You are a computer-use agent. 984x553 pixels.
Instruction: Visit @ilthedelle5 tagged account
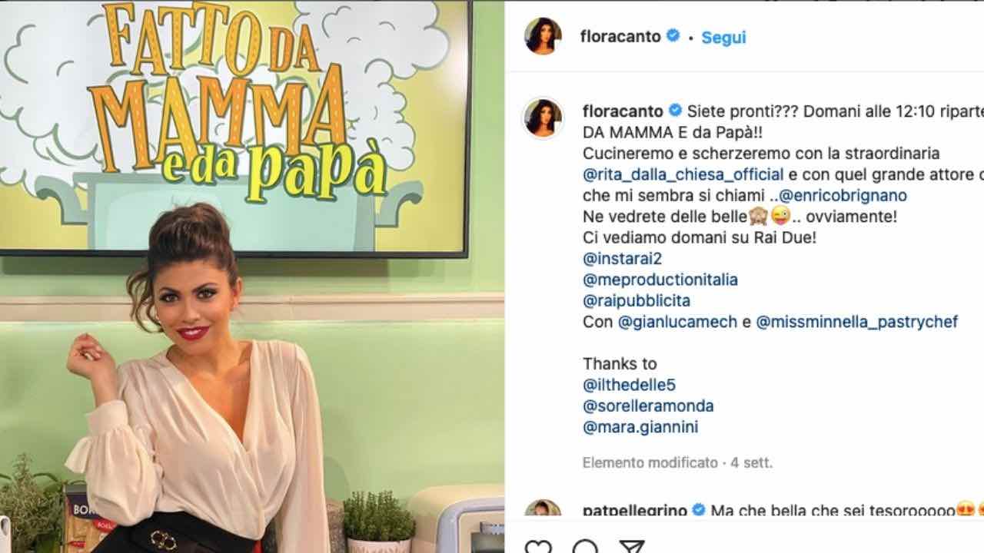coord(630,385)
